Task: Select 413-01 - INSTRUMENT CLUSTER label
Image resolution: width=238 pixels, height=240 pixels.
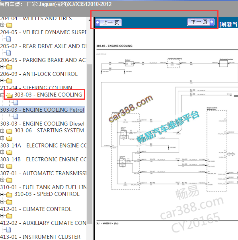Action: [40, 237]
